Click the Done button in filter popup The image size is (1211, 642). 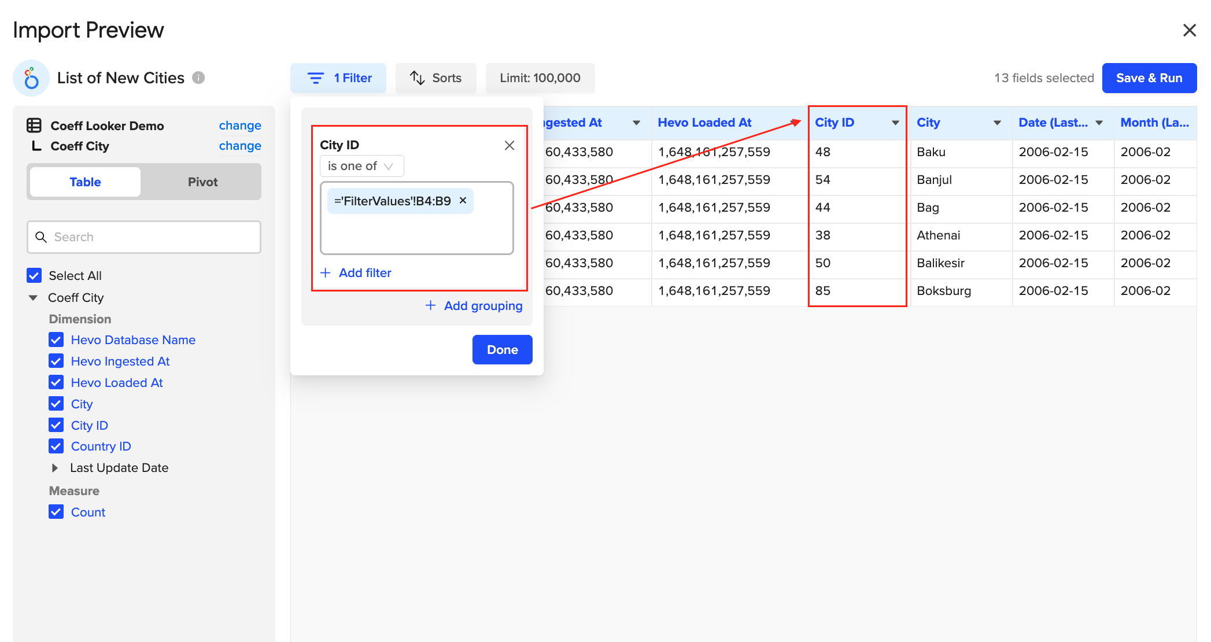pyautogui.click(x=502, y=349)
